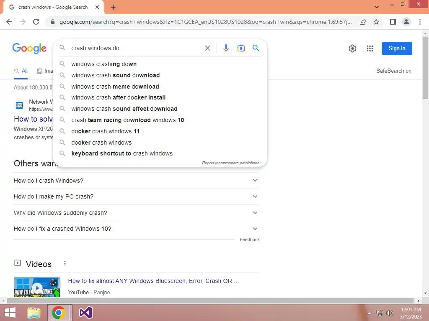429x321 pixels.
Task: Click the Google logo
Action: (x=29, y=48)
